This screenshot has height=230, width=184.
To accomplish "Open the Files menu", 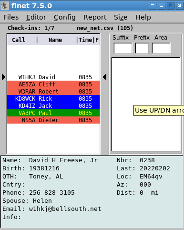I will click(x=11, y=17).
